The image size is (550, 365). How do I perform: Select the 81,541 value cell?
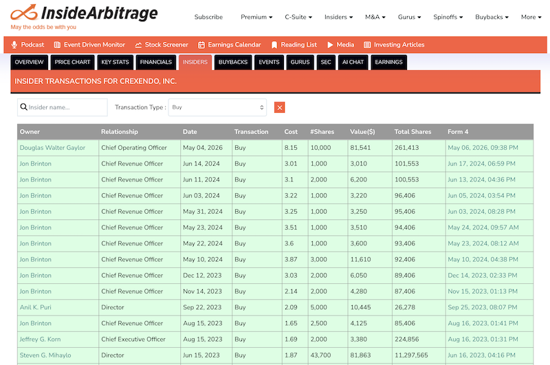tap(370, 148)
